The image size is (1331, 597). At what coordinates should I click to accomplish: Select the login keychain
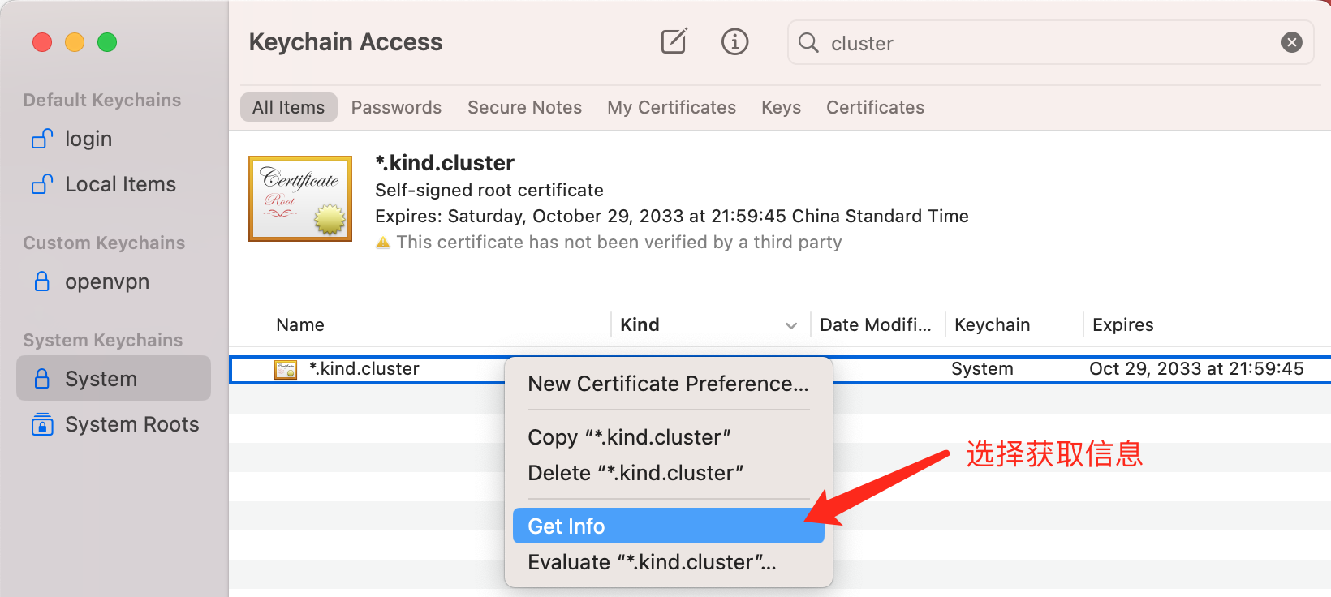pos(88,140)
